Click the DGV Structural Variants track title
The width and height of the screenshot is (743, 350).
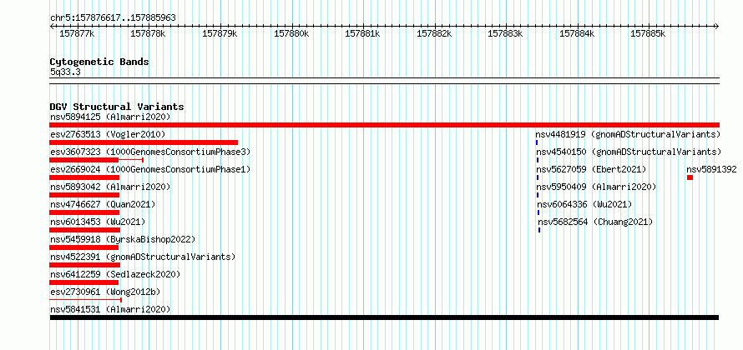tap(117, 107)
